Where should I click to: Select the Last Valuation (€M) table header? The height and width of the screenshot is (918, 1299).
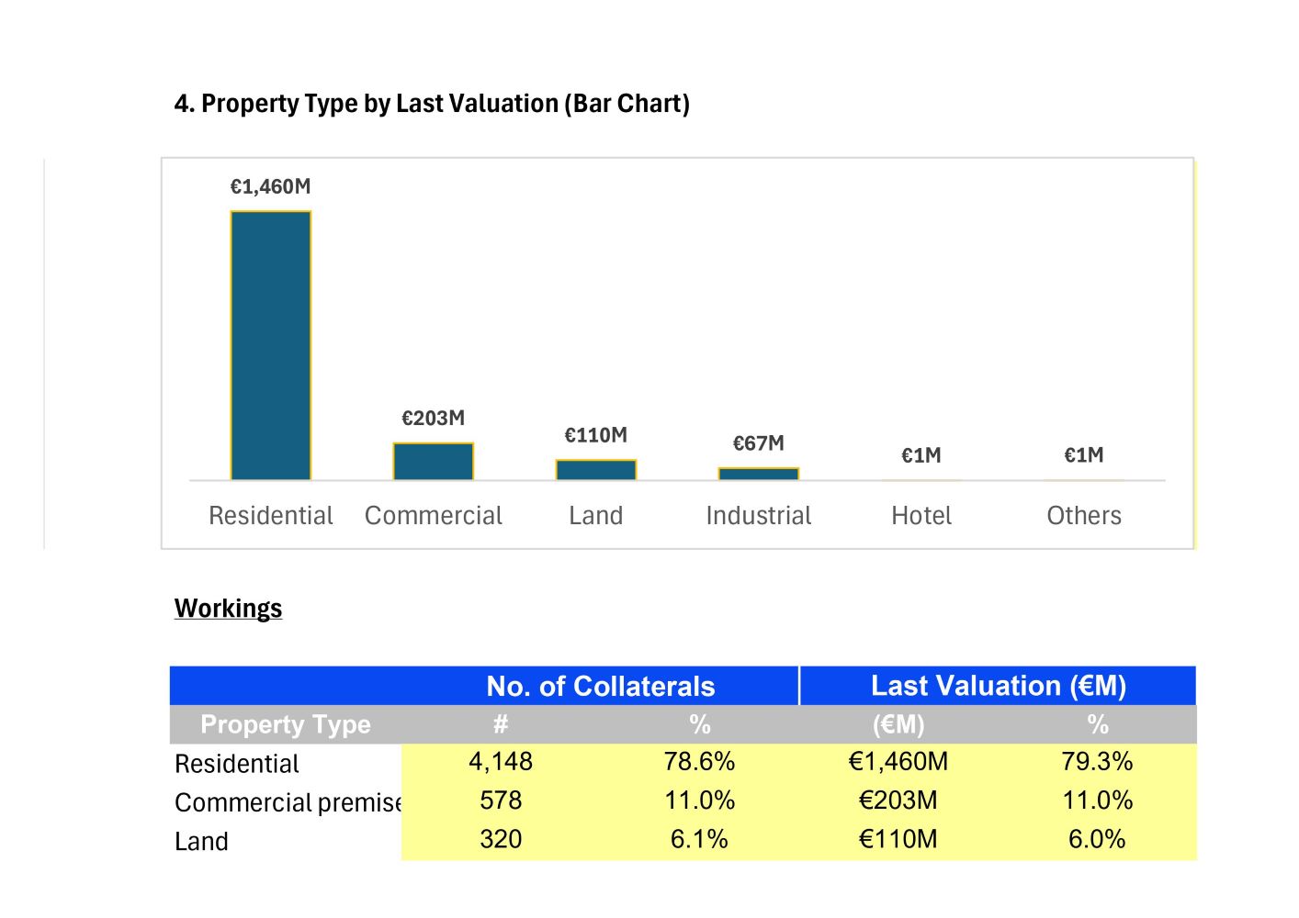coord(998,686)
